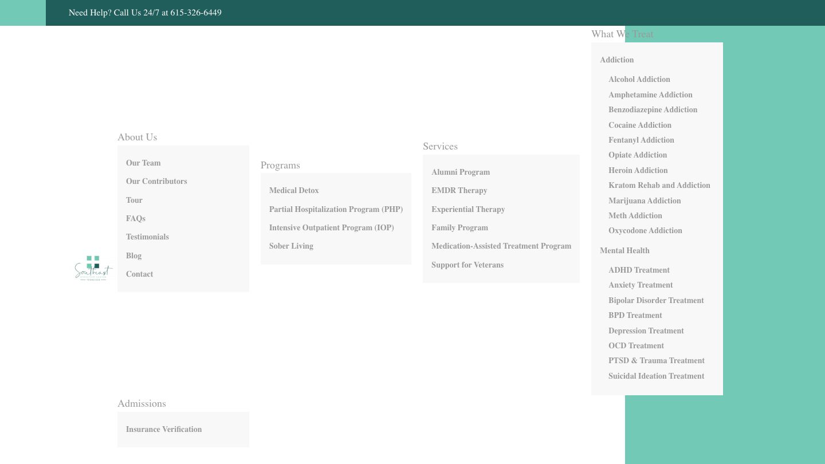Open the Medical Detox program link
The width and height of the screenshot is (825, 464).
294,190
